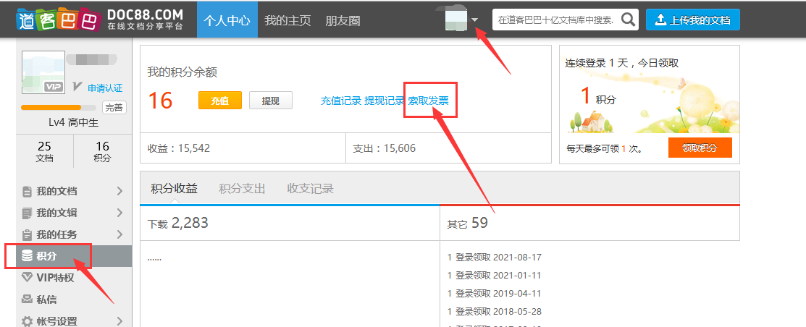This screenshot has width=806, height=327.
Task: Open the header avatar dropdown arrow
Action: [475, 20]
